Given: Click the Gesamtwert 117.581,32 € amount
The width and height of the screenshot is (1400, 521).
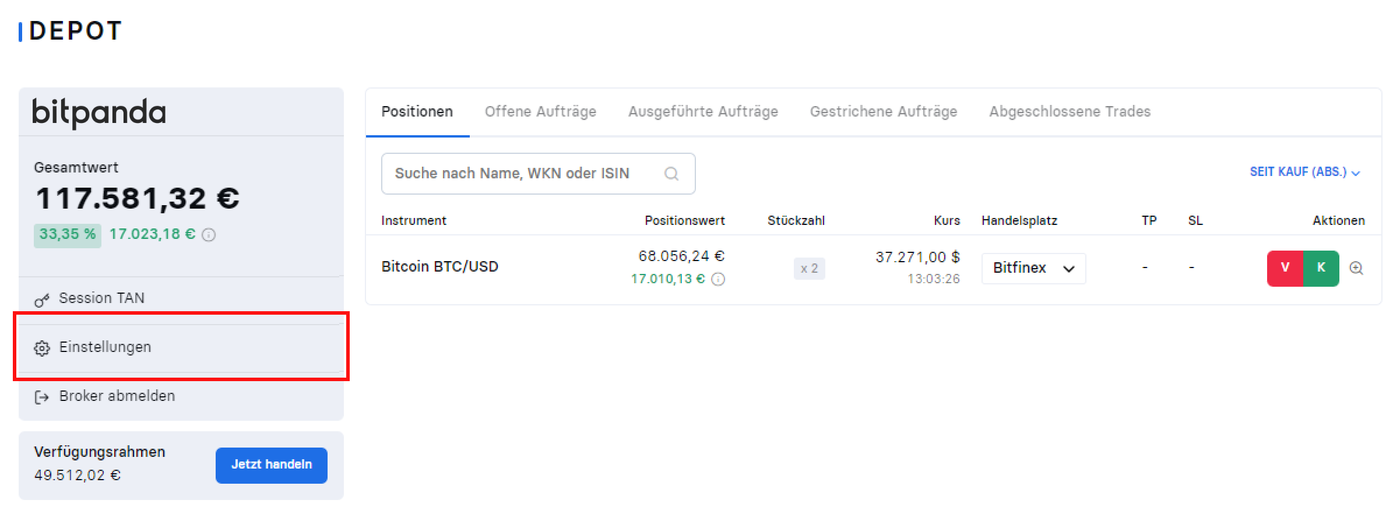Looking at the screenshot, I should (x=138, y=199).
